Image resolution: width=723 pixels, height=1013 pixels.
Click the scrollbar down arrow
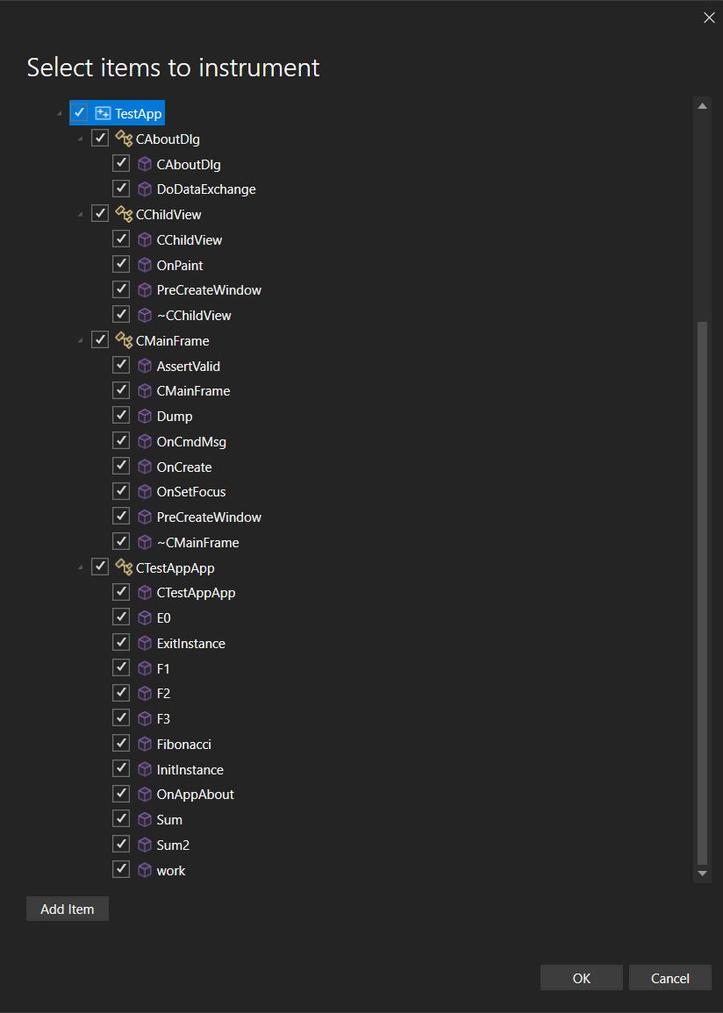pyautogui.click(x=702, y=873)
